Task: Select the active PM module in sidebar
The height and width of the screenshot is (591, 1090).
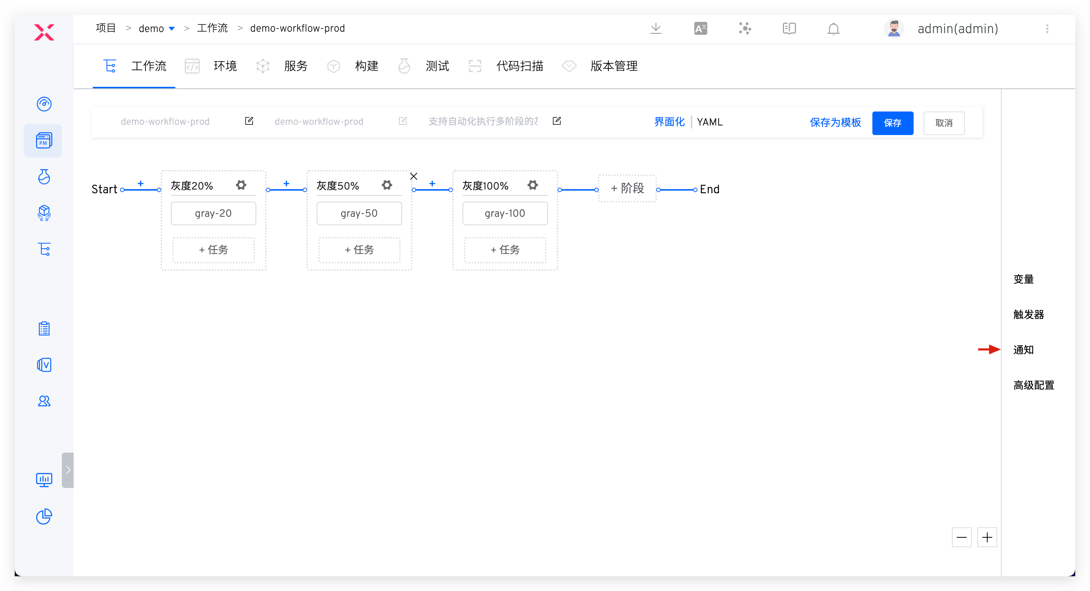Action: pos(43,140)
